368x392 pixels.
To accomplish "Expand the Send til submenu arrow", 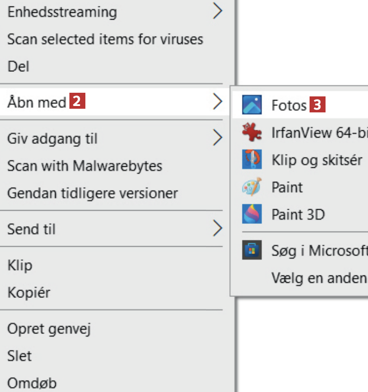I will [218, 228].
